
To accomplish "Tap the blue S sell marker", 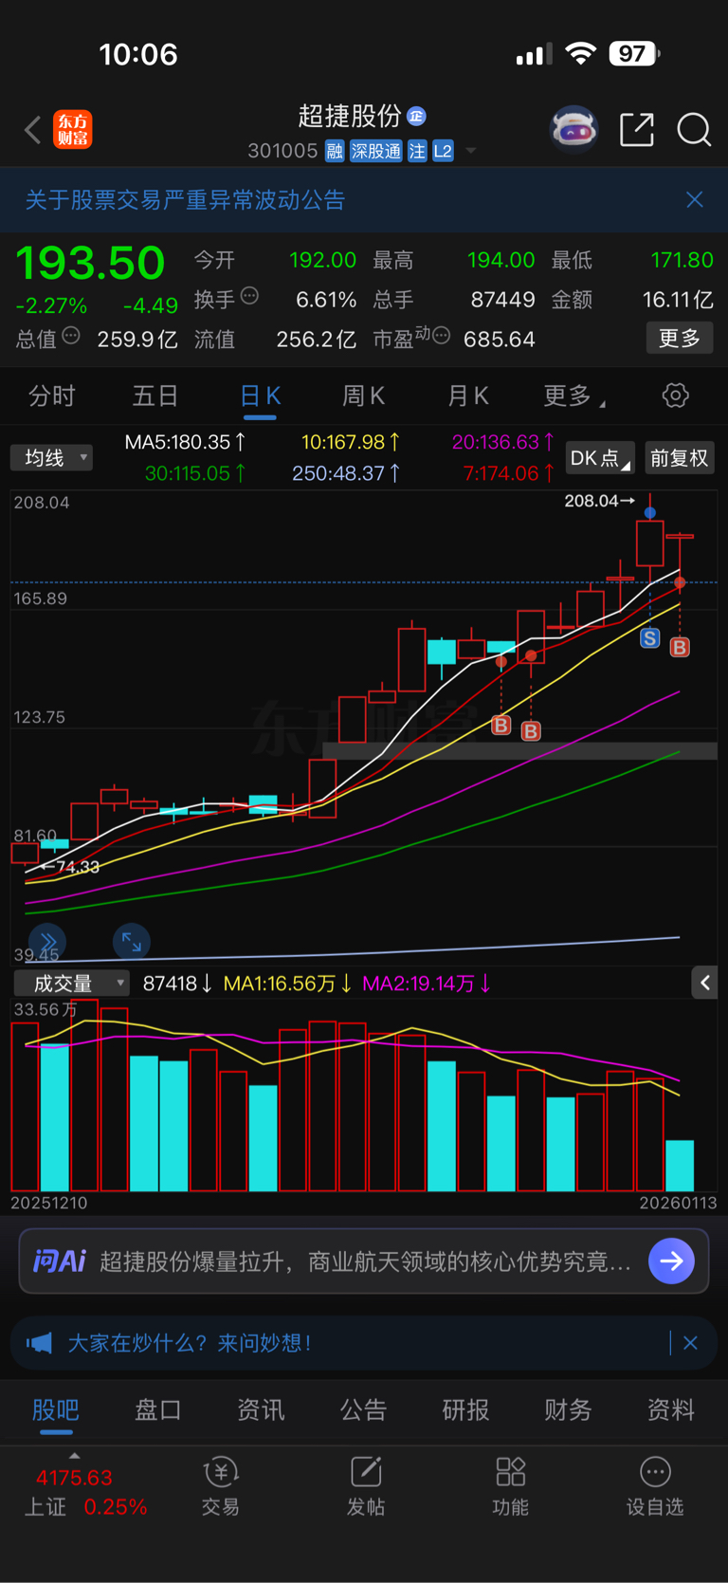I will coord(649,638).
